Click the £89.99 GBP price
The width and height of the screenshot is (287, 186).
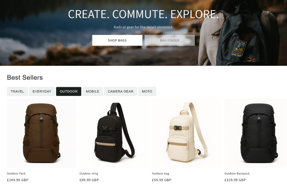coord(89,180)
